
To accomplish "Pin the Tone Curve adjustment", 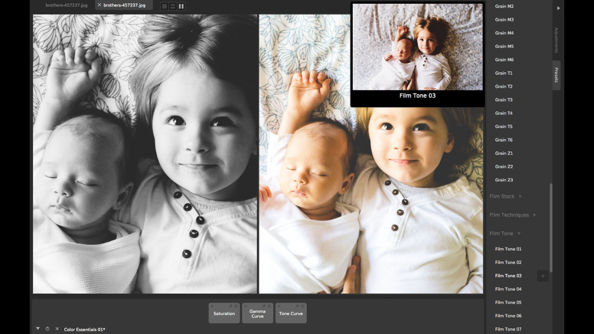I will click(x=297, y=306).
